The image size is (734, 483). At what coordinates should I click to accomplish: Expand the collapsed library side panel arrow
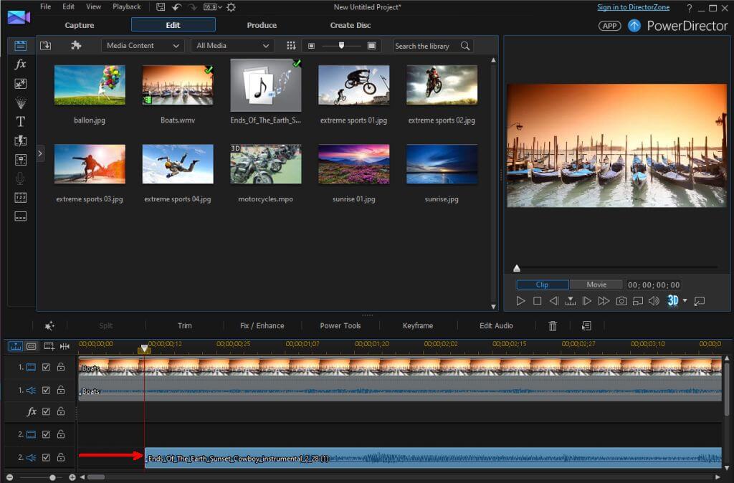point(40,153)
